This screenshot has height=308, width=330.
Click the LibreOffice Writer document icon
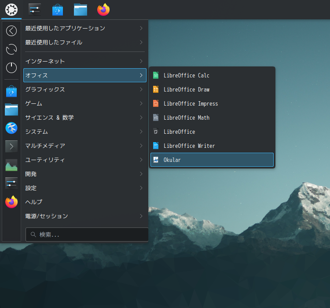[156, 146]
